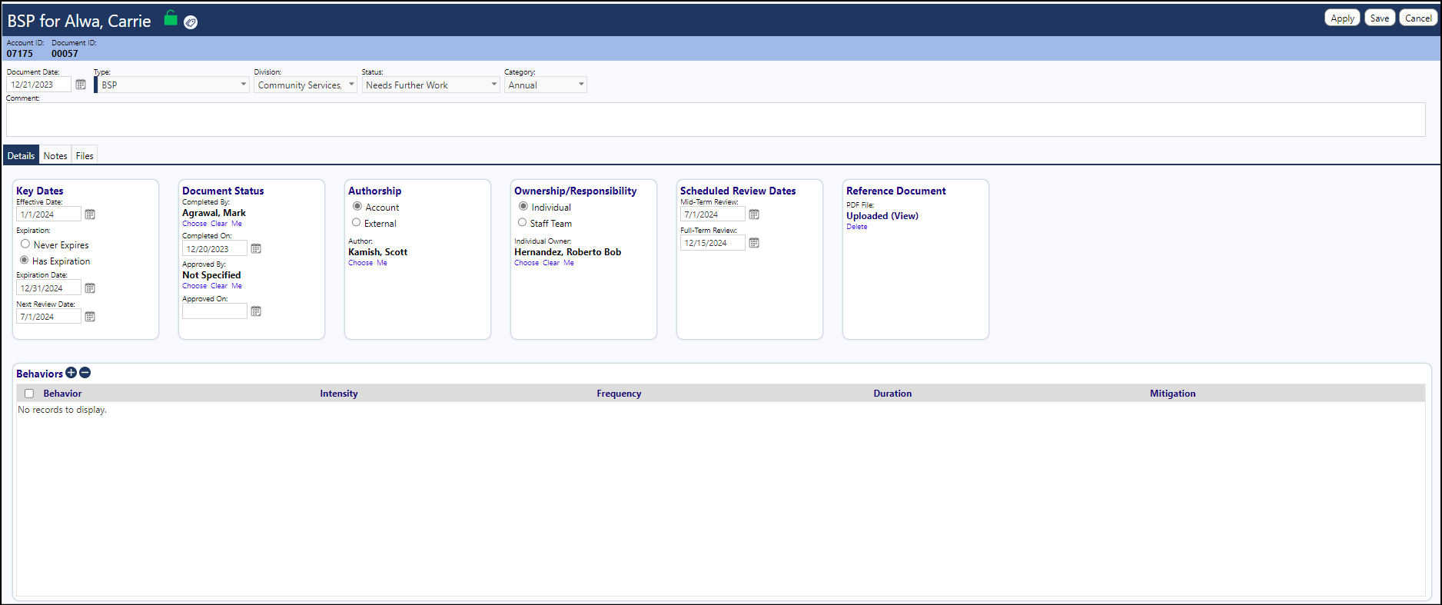Click the Apply button
The height and width of the screenshot is (605, 1442).
tap(1342, 18)
